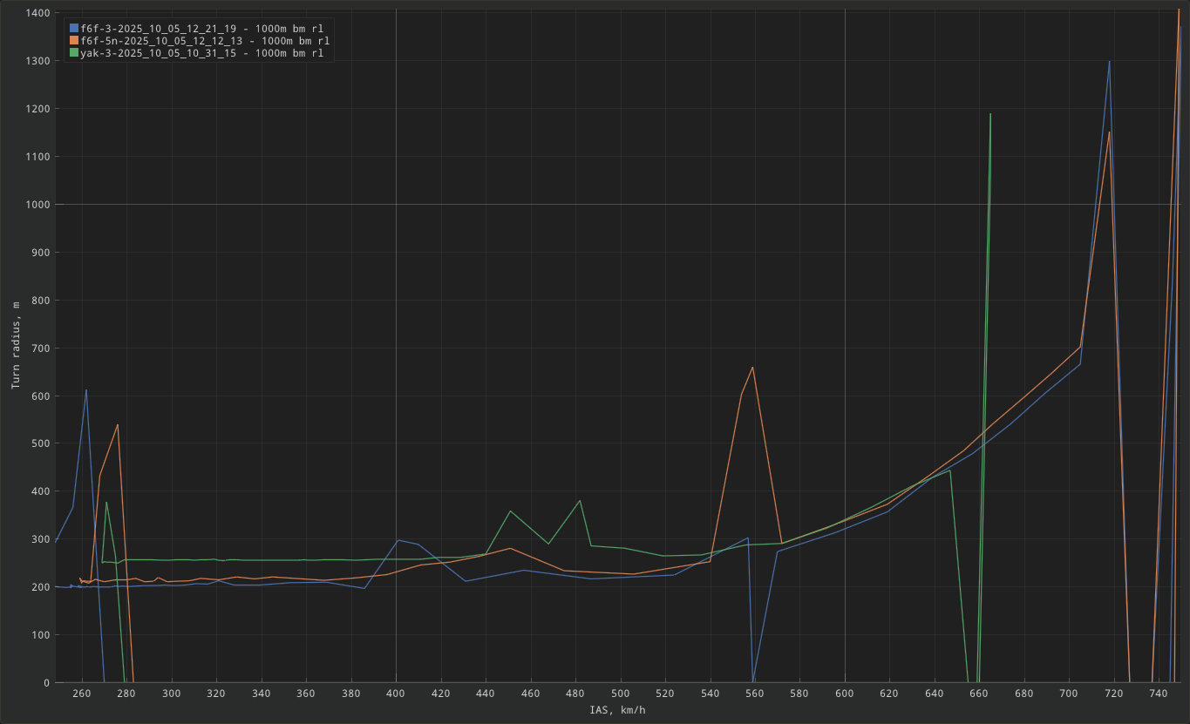Click the orange line peak near 276 km/h
This screenshot has height=724, width=1190.
coord(118,425)
